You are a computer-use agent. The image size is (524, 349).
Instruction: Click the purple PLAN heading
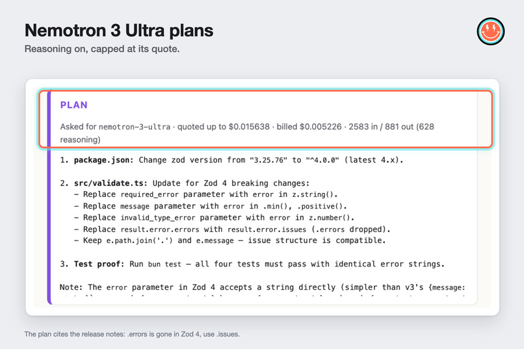coord(74,105)
